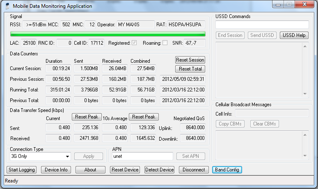Screen dimensions: 318x189
Task: Enable the Roaming checkbox
Action: [x=165, y=43]
